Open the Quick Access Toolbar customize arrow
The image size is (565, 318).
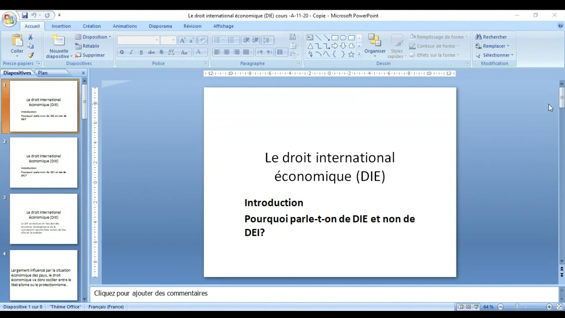coord(60,15)
